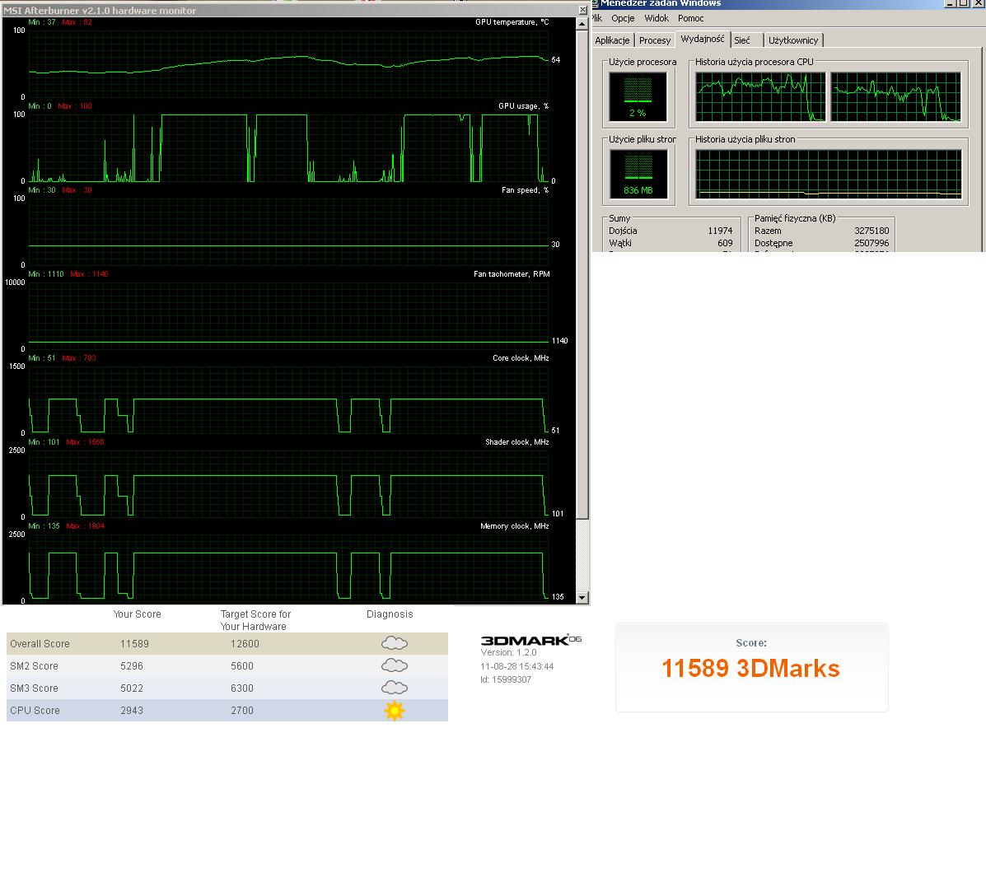The width and height of the screenshot is (986, 882).
Task: Switch to the Aplikacje tab
Action: (612, 40)
